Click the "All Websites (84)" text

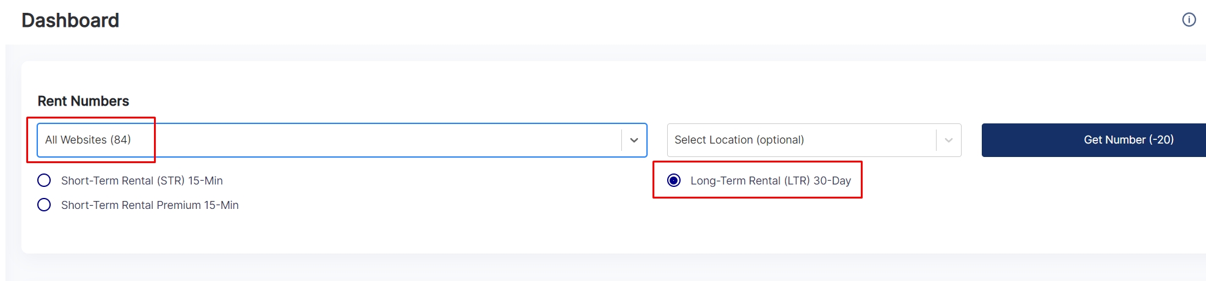click(88, 140)
